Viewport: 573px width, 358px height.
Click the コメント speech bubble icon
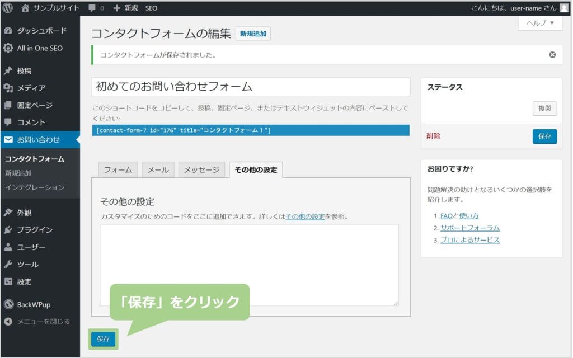[8, 123]
